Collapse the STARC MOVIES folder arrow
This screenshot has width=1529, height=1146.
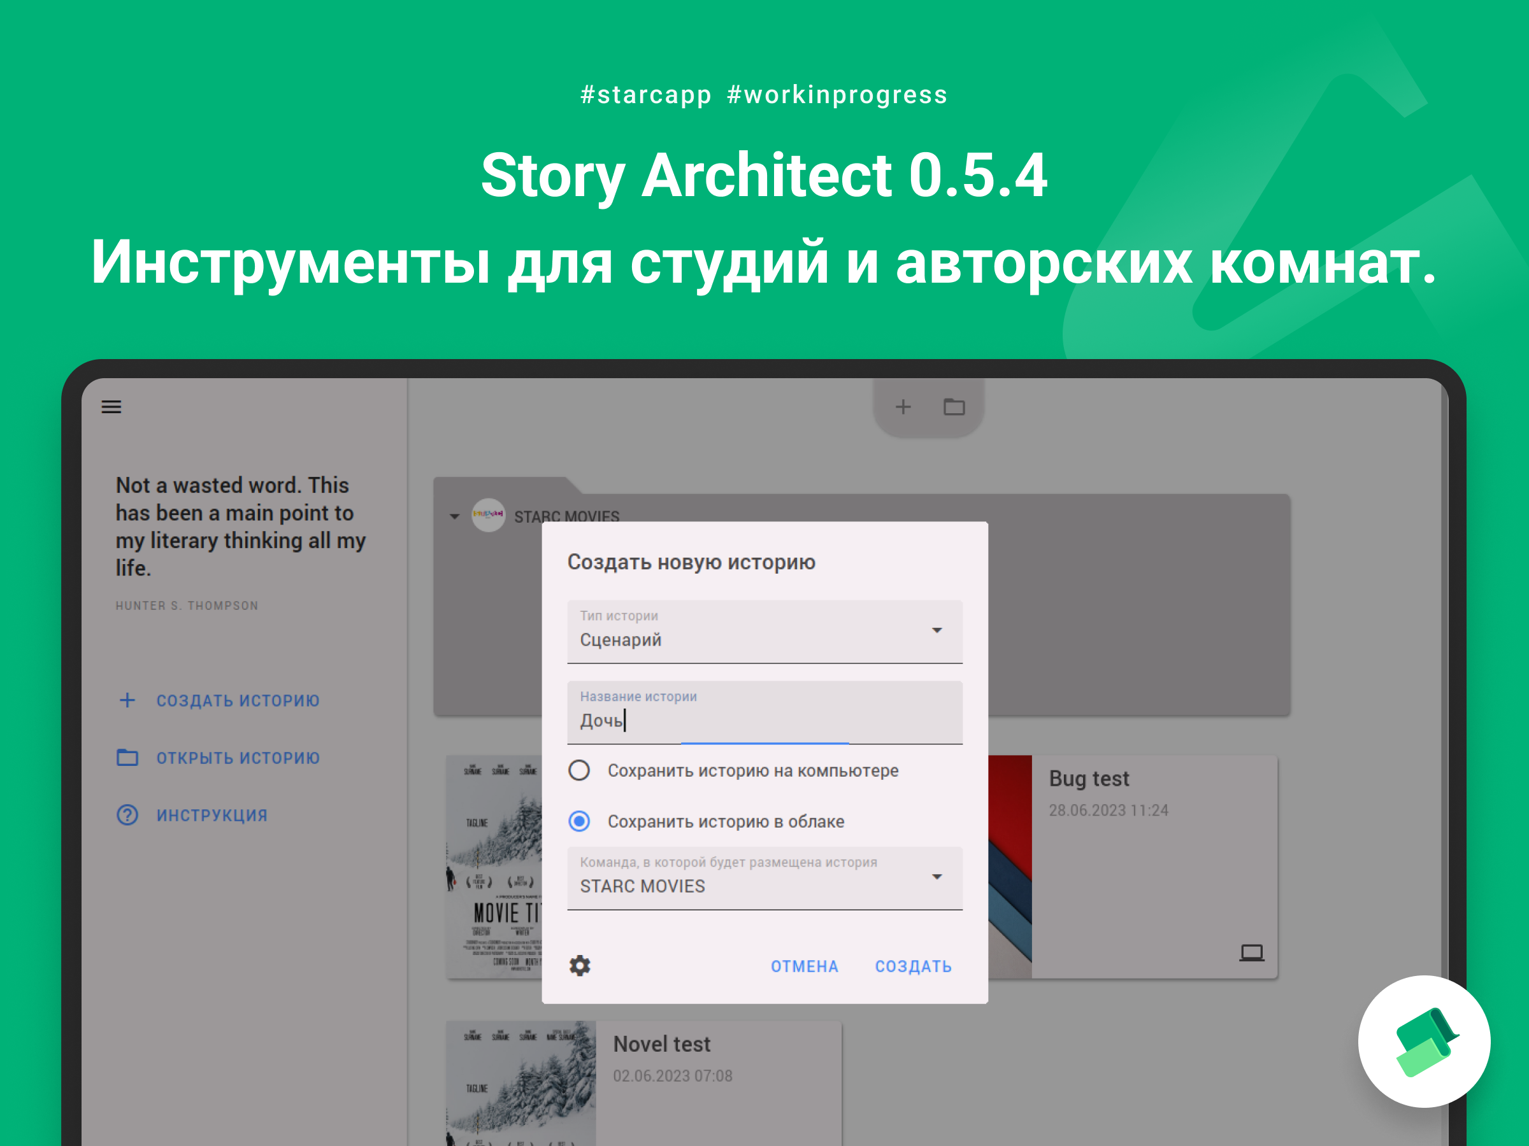tap(454, 516)
